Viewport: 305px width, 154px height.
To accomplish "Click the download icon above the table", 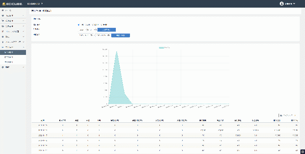I will [x=281, y=115].
